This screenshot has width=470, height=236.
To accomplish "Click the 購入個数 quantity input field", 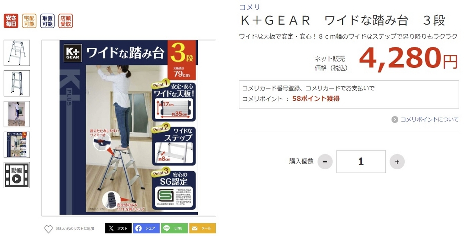I will [361, 162].
